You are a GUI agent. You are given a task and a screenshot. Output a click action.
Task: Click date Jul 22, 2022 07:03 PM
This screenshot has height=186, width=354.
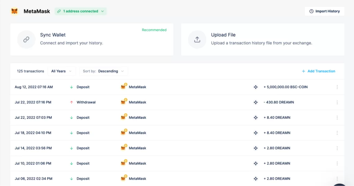coord(33,118)
